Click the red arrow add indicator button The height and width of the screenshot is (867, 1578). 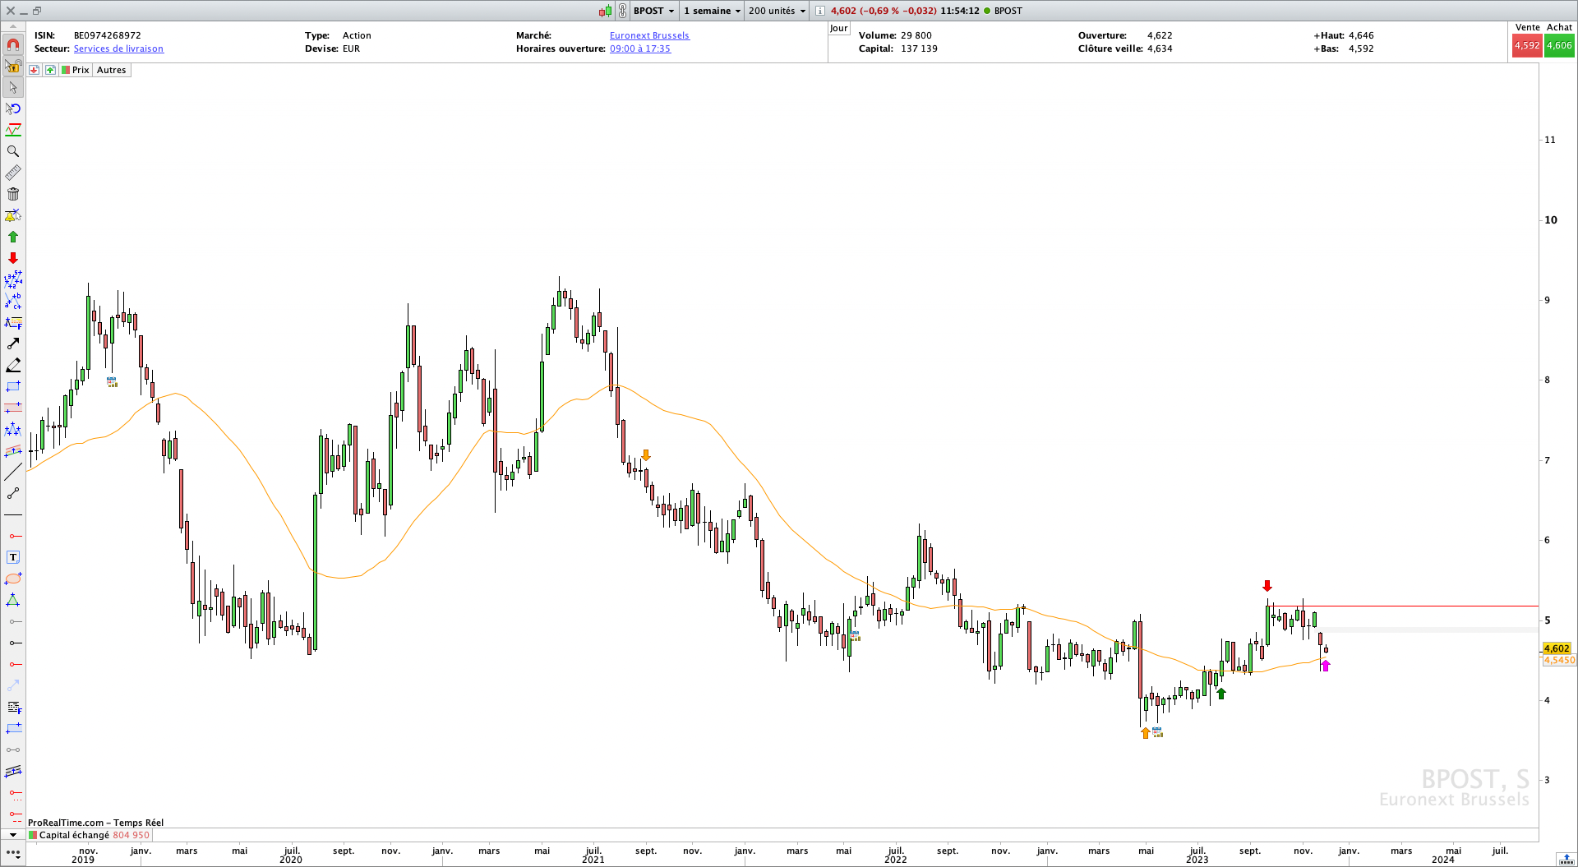(x=35, y=70)
